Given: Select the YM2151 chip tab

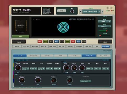Looking at the screenshot, I should [61, 56].
